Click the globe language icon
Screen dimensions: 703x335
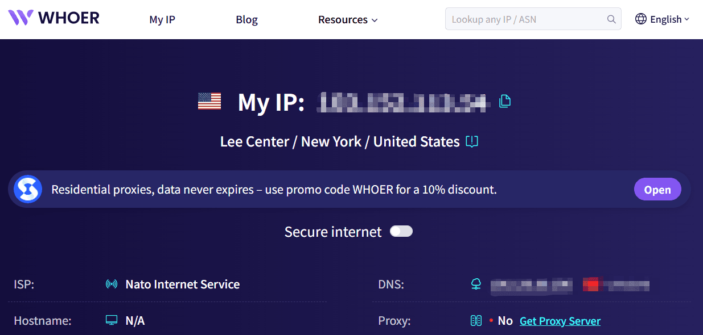641,19
